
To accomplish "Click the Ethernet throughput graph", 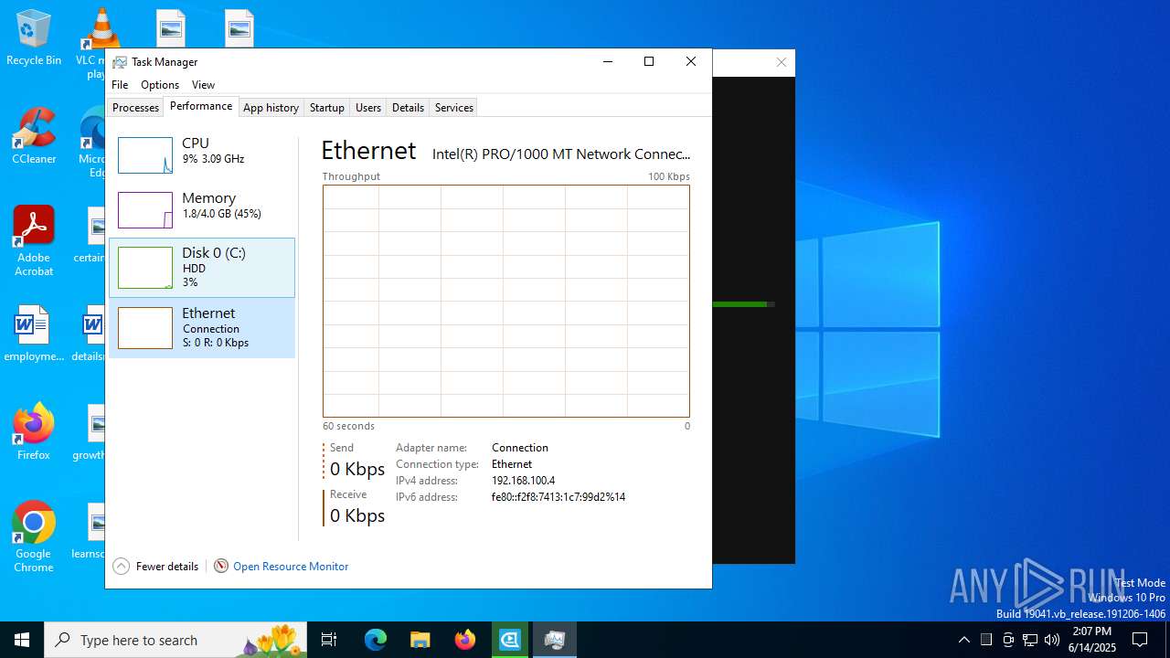I will (x=505, y=301).
